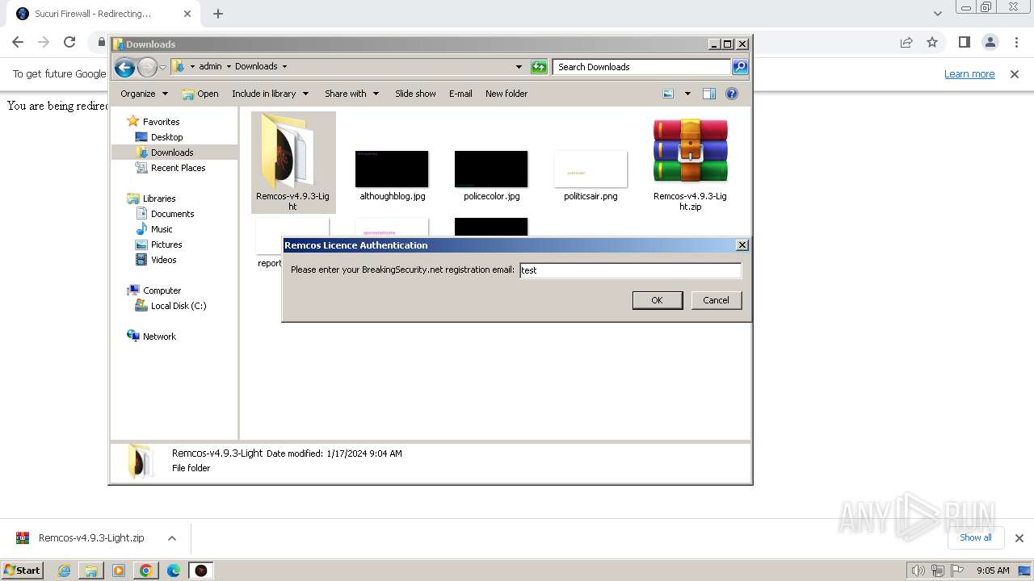Toggle Chrome's side panel icon
Image resolution: width=1034 pixels, height=581 pixels.
[x=964, y=42]
